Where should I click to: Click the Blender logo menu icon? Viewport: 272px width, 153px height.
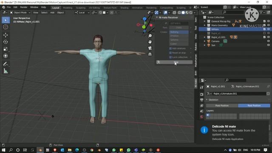point(3,7)
